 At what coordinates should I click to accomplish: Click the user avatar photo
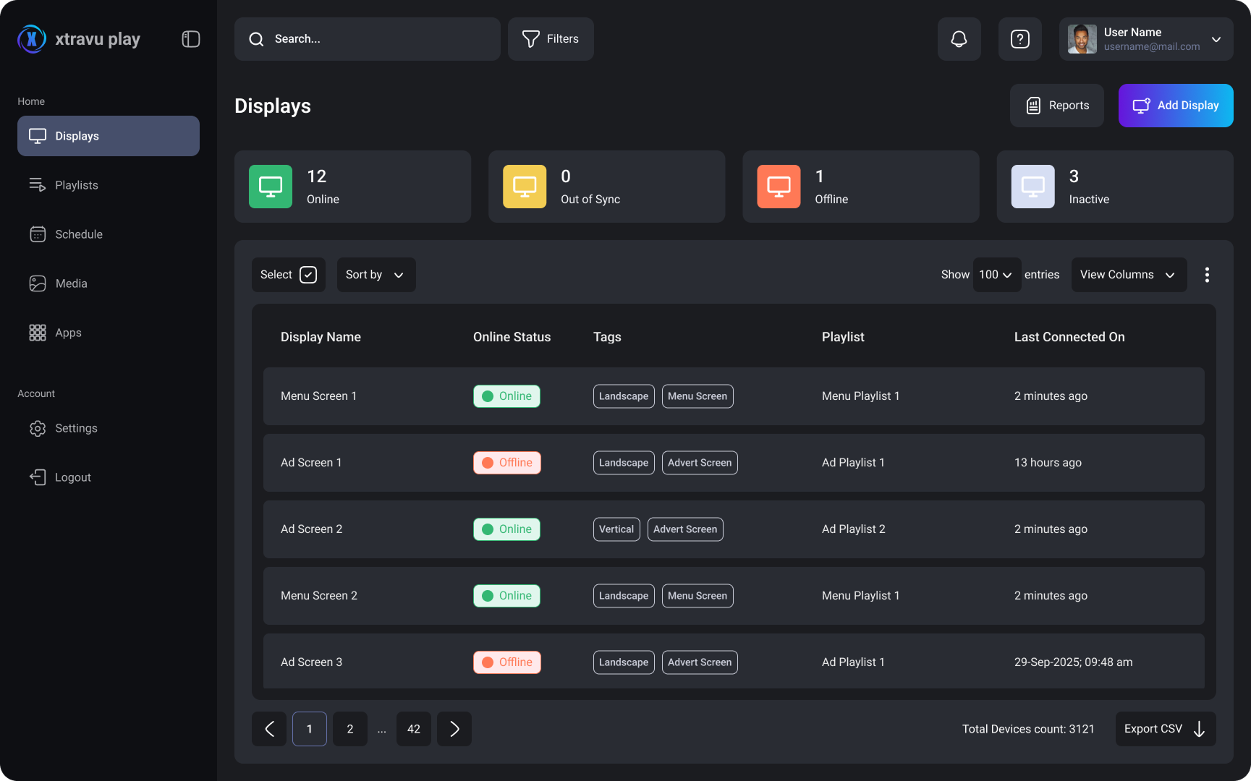point(1082,39)
